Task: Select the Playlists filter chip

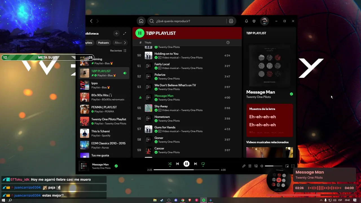Action: (x=89, y=43)
